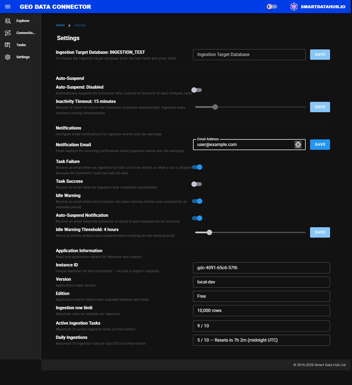
Task: Click the Version field showing local-dev
Action: (262, 282)
